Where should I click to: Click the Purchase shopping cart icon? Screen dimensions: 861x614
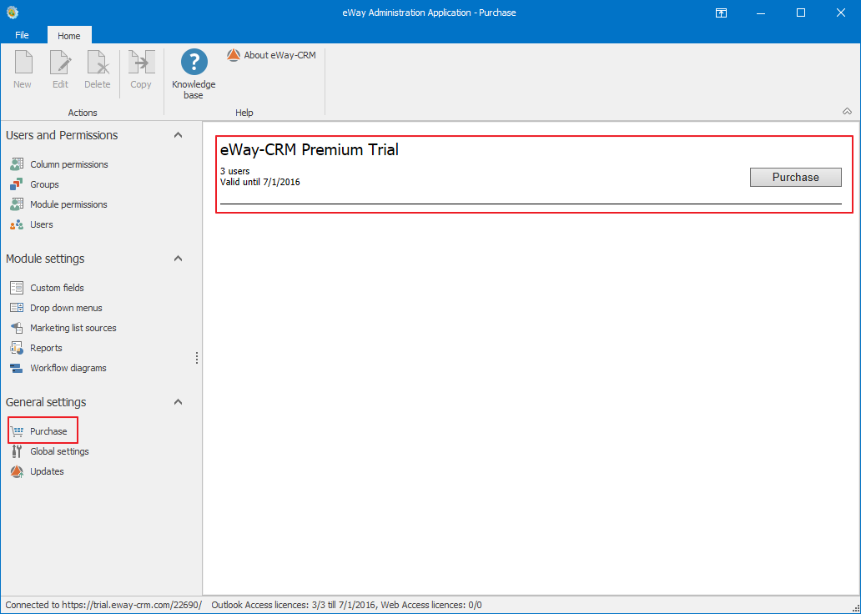pyautogui.click(x=17, y=431)
